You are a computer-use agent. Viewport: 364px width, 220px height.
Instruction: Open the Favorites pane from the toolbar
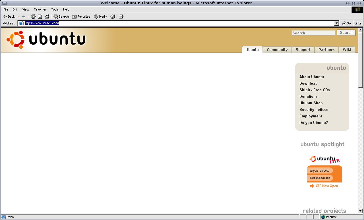pos(81,16)
